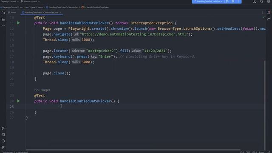Click page.close() on line 20
The height and width of the screenshot is (153, 272).
(x=57, y=73)
